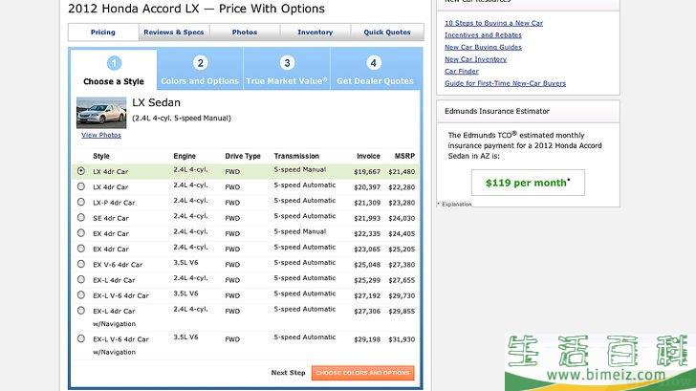Open the New Car Buying Guides link
696x391 pixels.
(x=483, y=47)
